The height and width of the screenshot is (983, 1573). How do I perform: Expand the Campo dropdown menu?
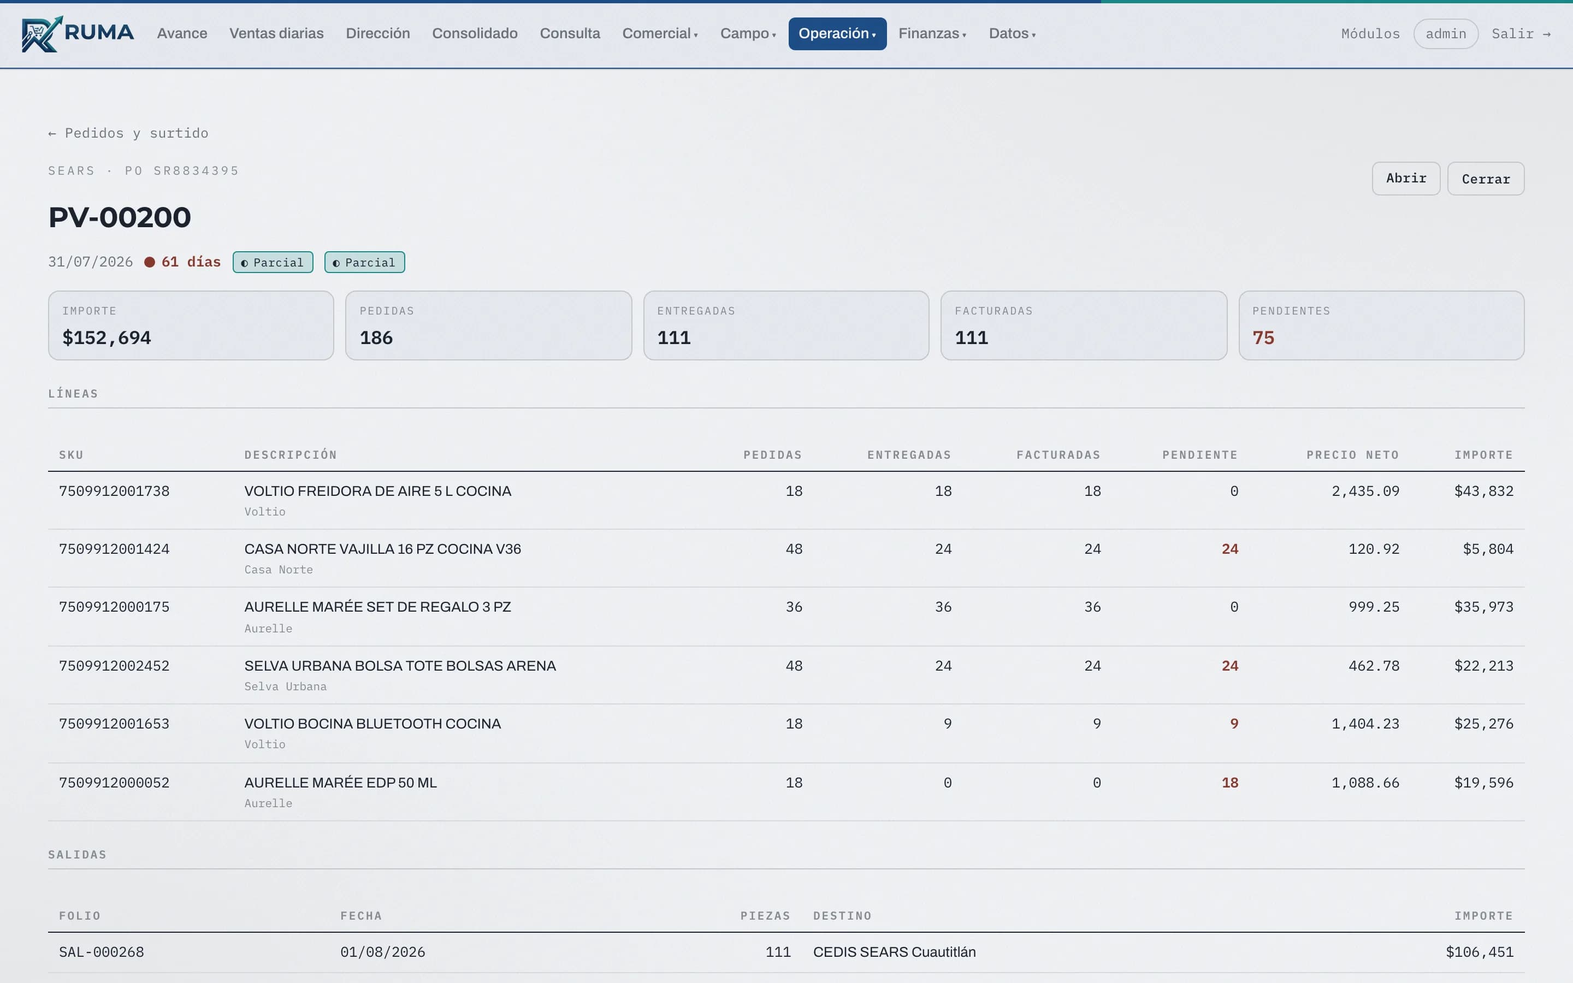pos(748,34)
